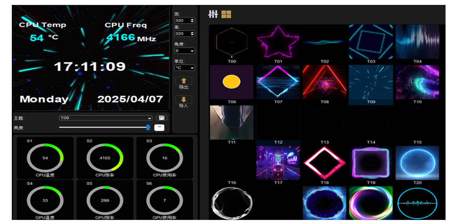
Task: Click the 宽 width field with 320
Action: click(185, 21)
